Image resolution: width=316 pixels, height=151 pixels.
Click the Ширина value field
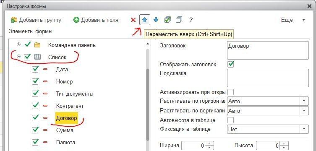pyautogui.click(x=193, y=146)
